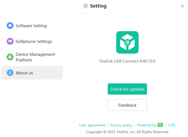
Task: Open the Software Setting section
Action: coord(32,26)
